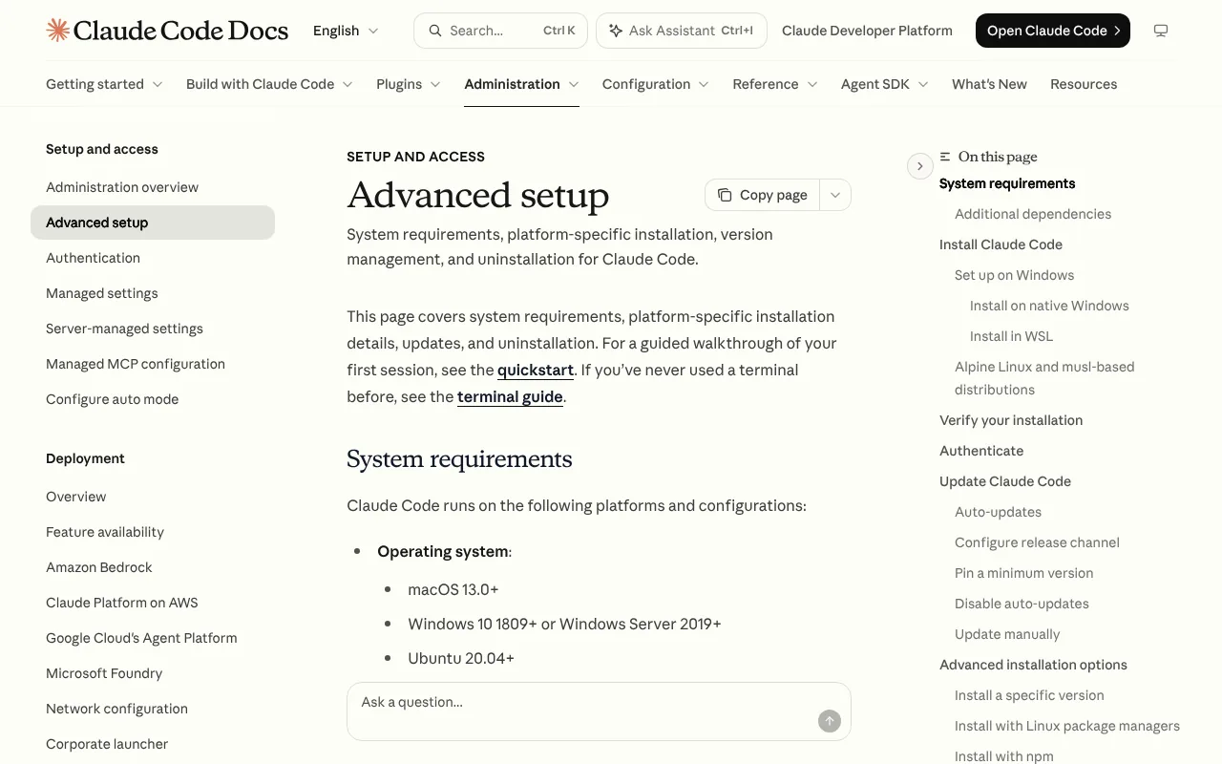Click the Copy page button
Viewport: 1222px width, 764px height.
pyautogui.click(x=763, y=195)
